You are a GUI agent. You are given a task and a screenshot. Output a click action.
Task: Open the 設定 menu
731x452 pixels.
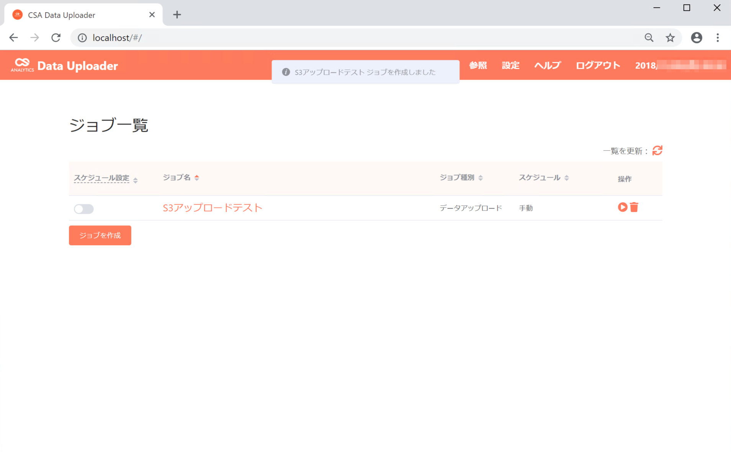(510, 65)
